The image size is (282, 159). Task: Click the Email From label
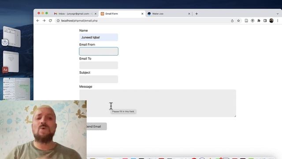coord(87,45)
